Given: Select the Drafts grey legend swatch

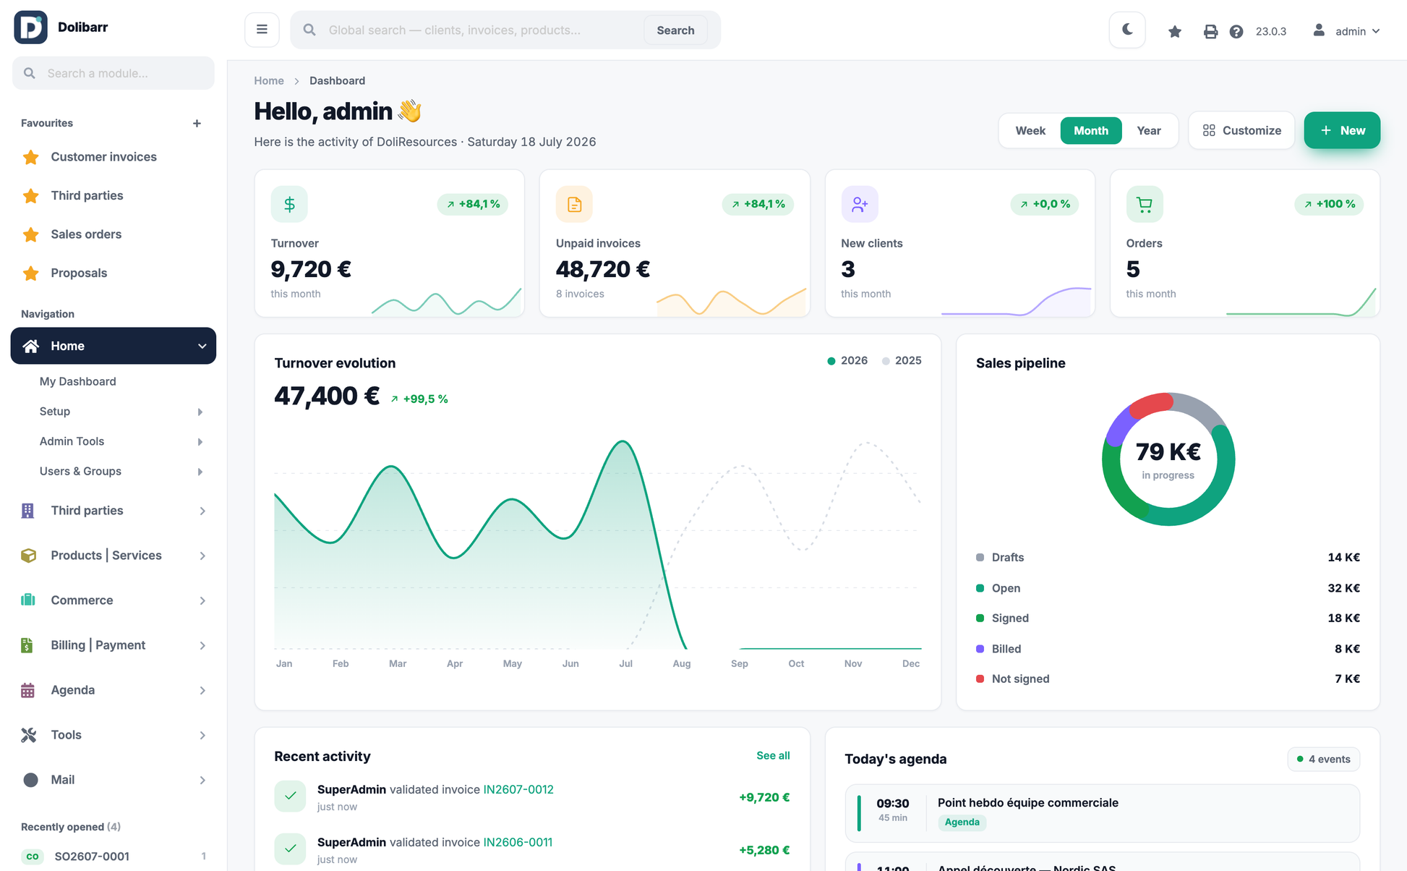Looking at the screenshot, I should click(980, 558).
